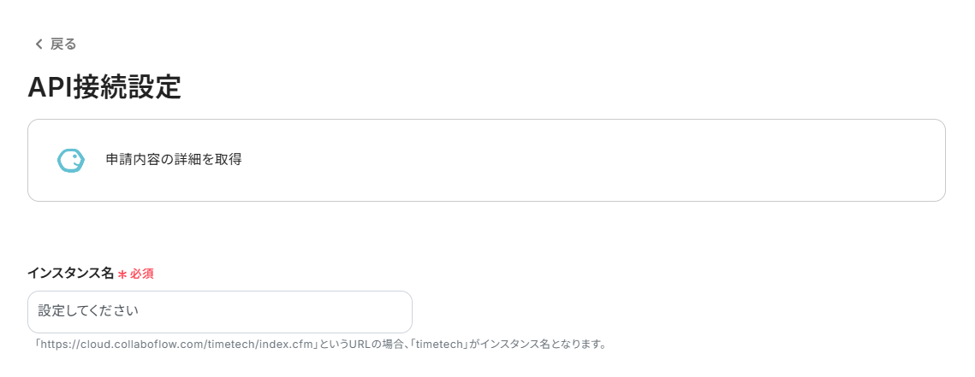Click the インスタンス名 field label
This screenshot has height=377, width=975.
(70, 274)
